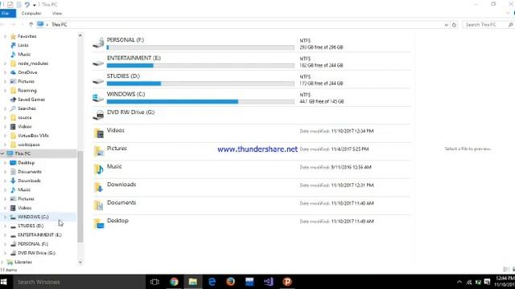
Task: Click the taskbar clock
Action: click(x=505, y=282)
